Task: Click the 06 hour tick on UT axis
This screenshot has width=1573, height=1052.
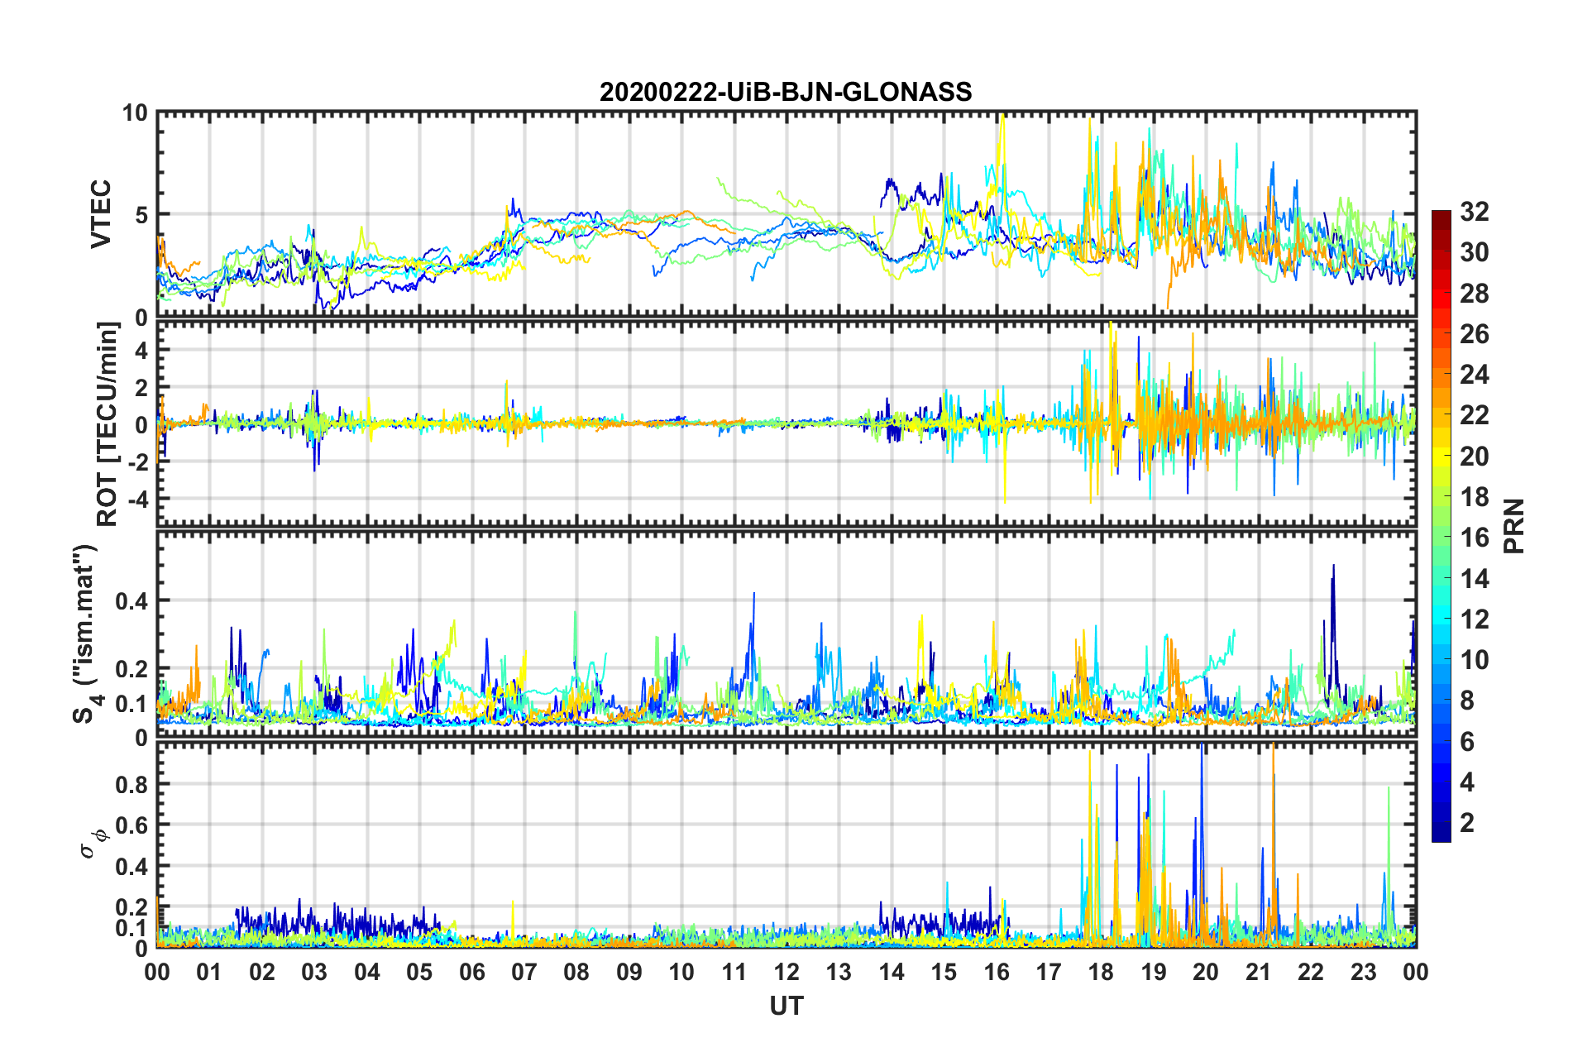Action: (x=471, y=972)
